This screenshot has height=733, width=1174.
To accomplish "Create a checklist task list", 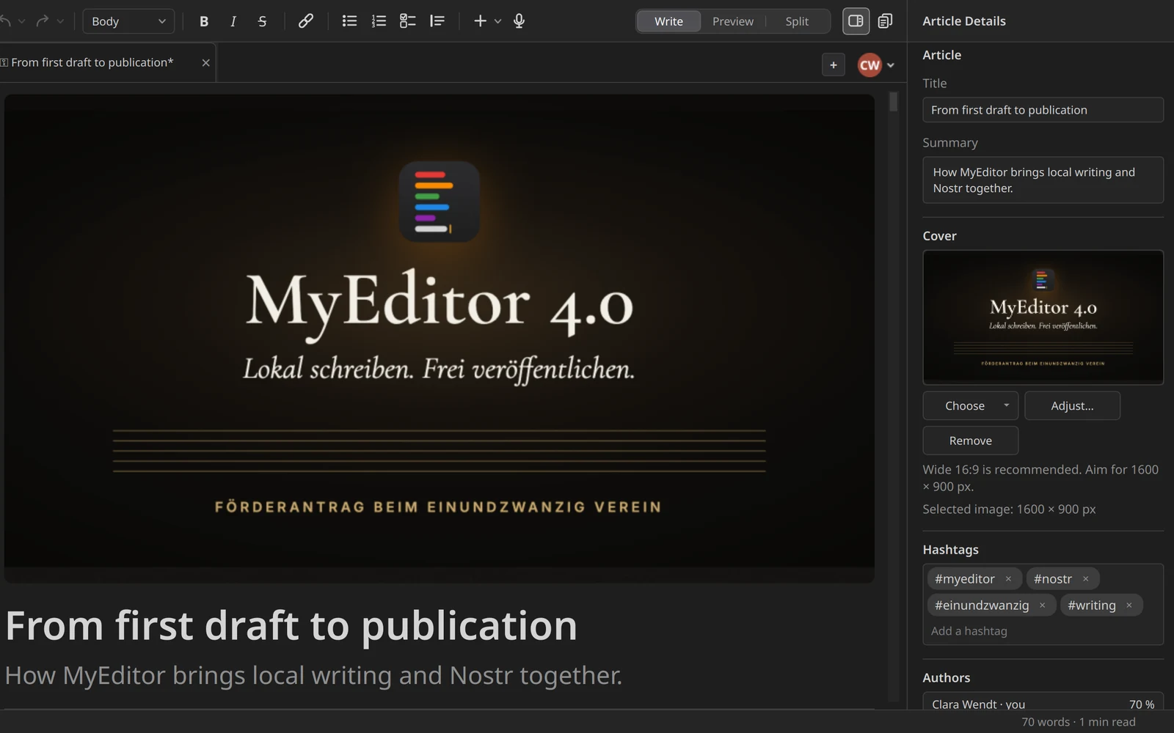I will tap(407, 21).
